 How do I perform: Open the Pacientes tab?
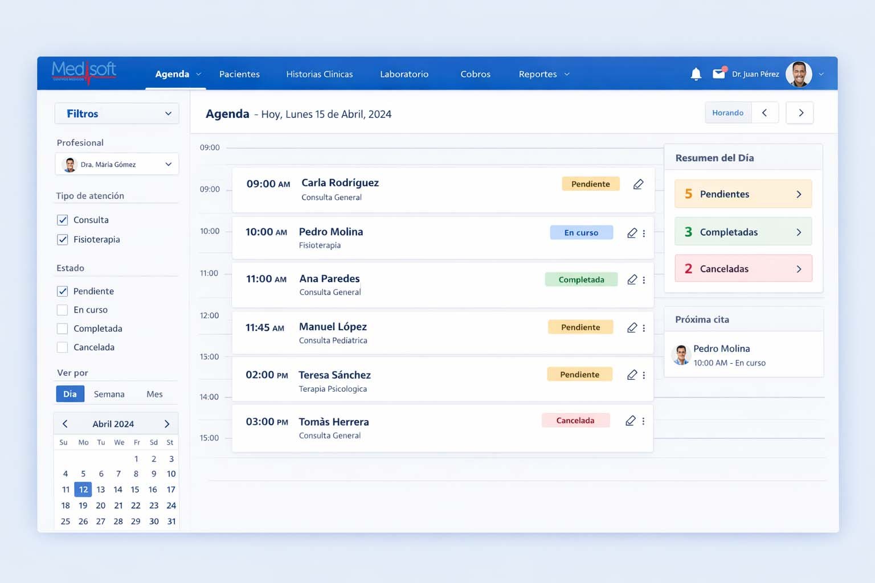click(x=239, y=74)
